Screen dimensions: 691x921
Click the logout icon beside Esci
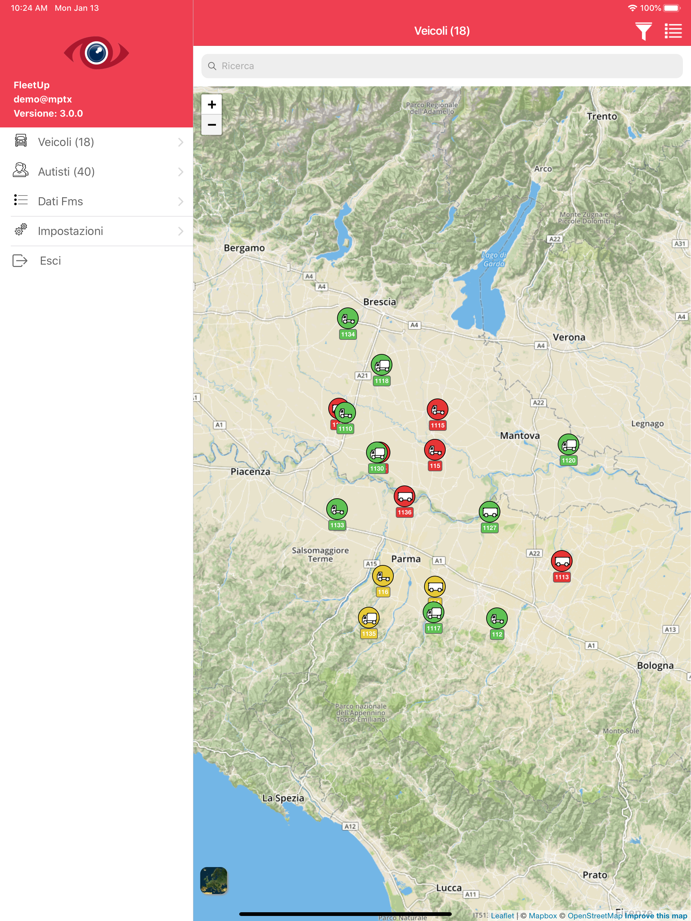click(20, 261)
